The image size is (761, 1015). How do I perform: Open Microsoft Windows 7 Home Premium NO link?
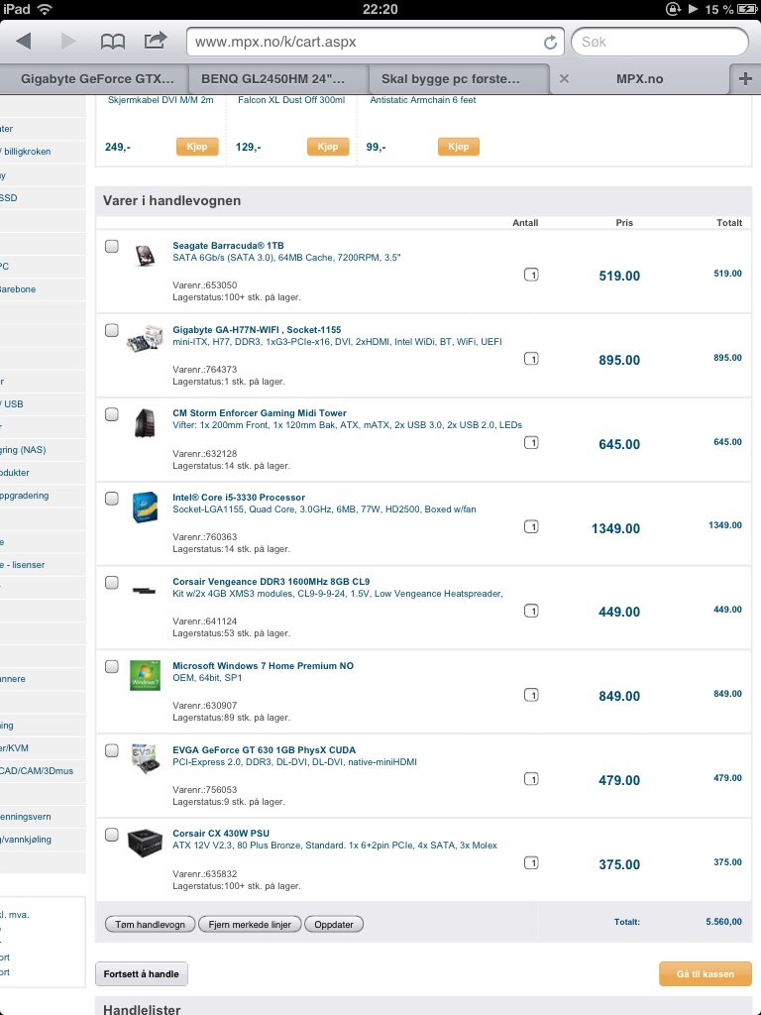pyautogui.click(x=263, y=665)
